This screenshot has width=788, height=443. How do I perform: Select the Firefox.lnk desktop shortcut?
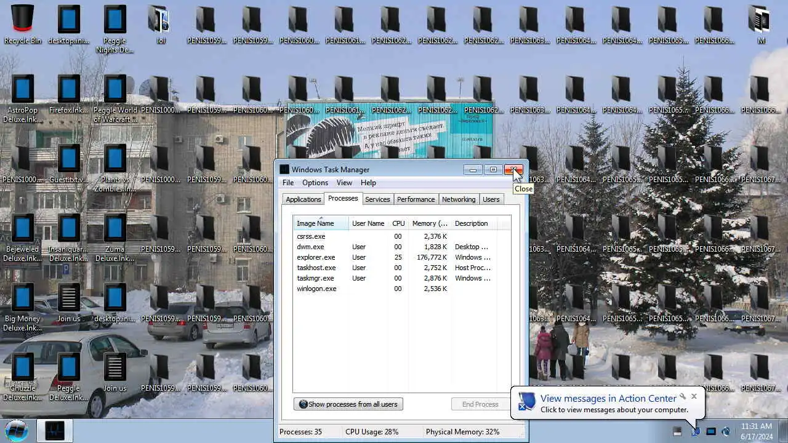[68, 95]
